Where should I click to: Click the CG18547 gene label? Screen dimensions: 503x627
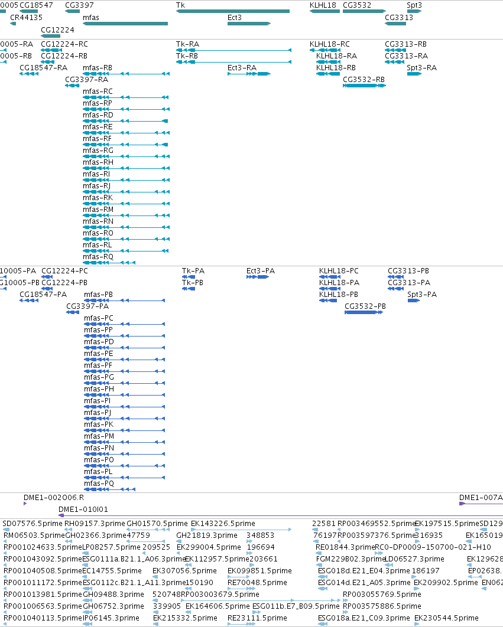[x=36, y=5]
